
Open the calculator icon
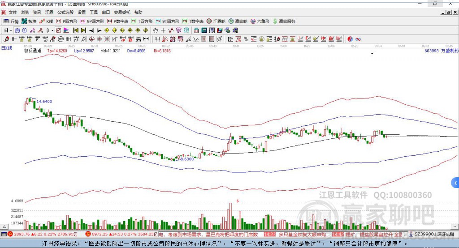click(x=204, y=30)
